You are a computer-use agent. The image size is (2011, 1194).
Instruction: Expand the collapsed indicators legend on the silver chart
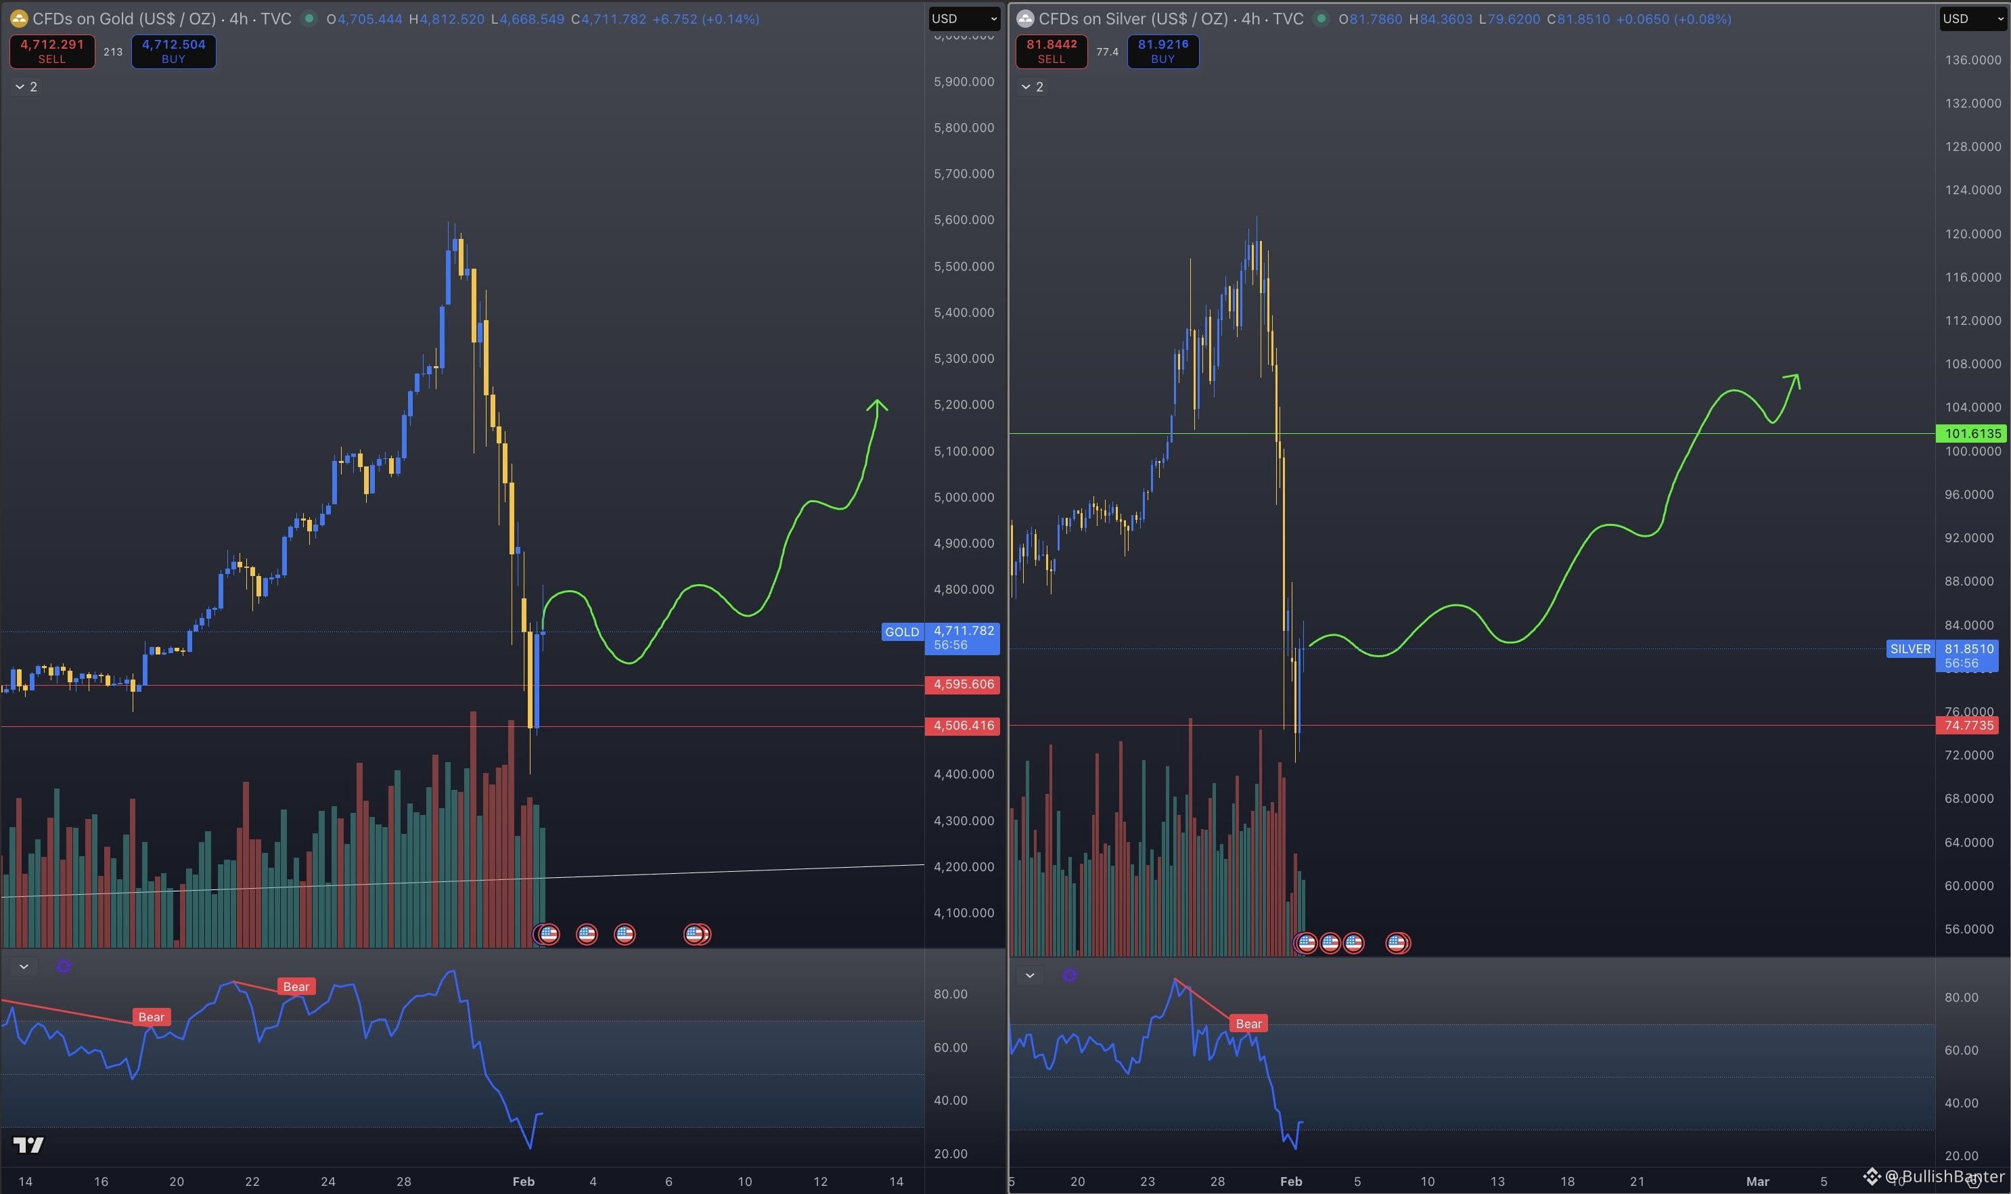point(1032,87)
